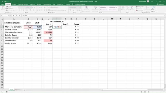Click the Share (Поделиться) button

[160, 4]
